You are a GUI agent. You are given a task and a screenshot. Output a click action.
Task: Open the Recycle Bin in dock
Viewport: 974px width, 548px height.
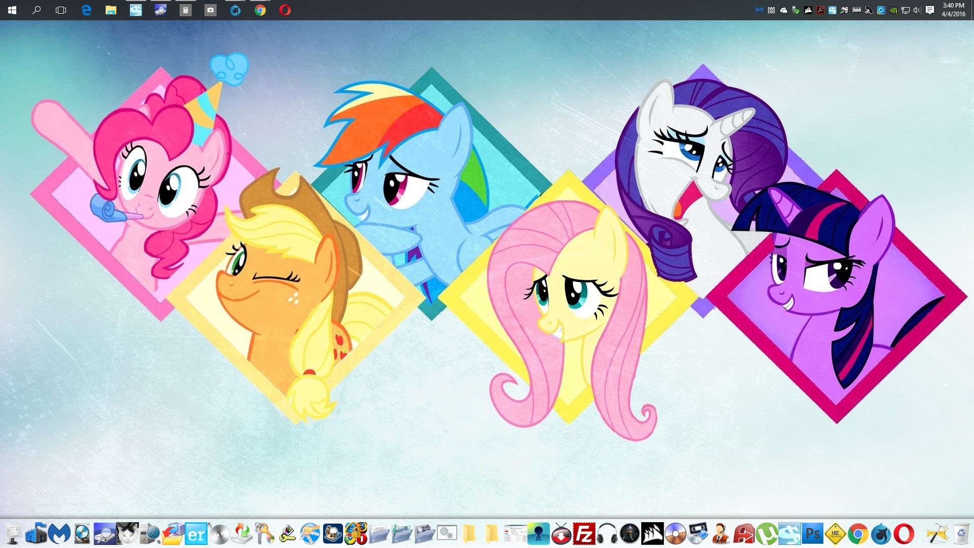pos(961,534)
